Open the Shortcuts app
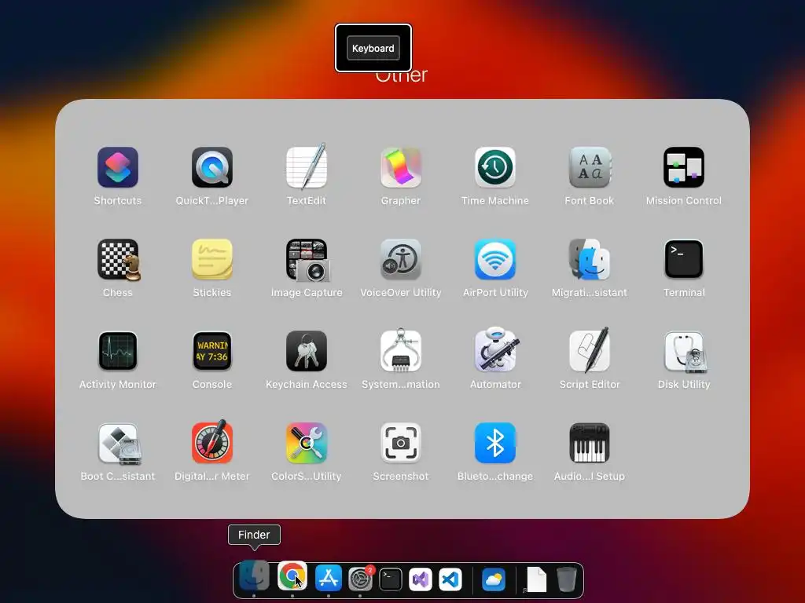This screenshot has width=805, height=603. (x=118, y=167)
